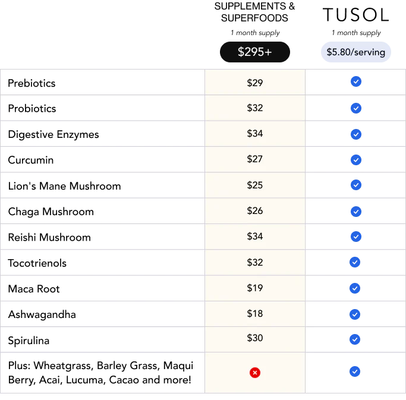
Task: Click the red X icon
Action: click(255, 373)
